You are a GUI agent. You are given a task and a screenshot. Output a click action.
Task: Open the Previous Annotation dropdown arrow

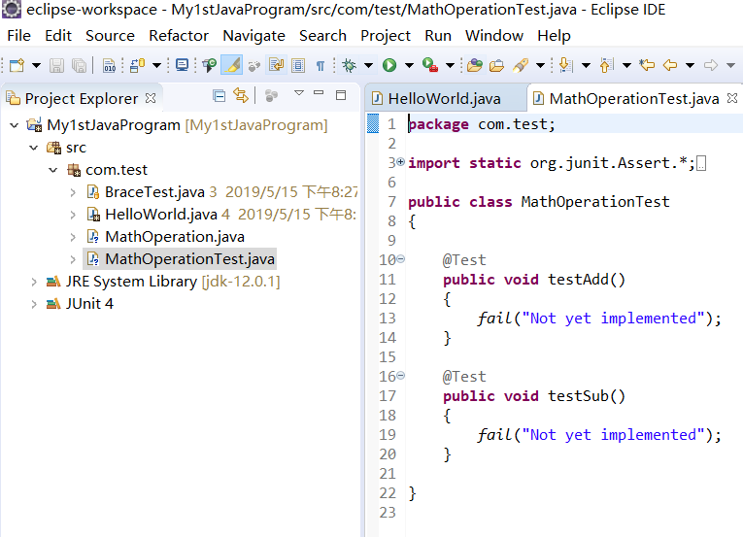click(626, 65)
